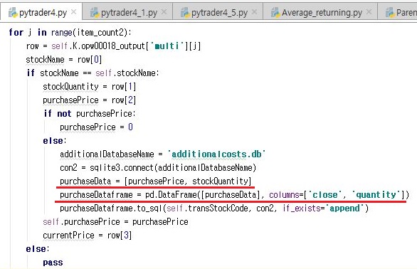Close the pytrader4_1.py tab
The height and width of the screenshot is (269, 417).
(x=164, y=12)
